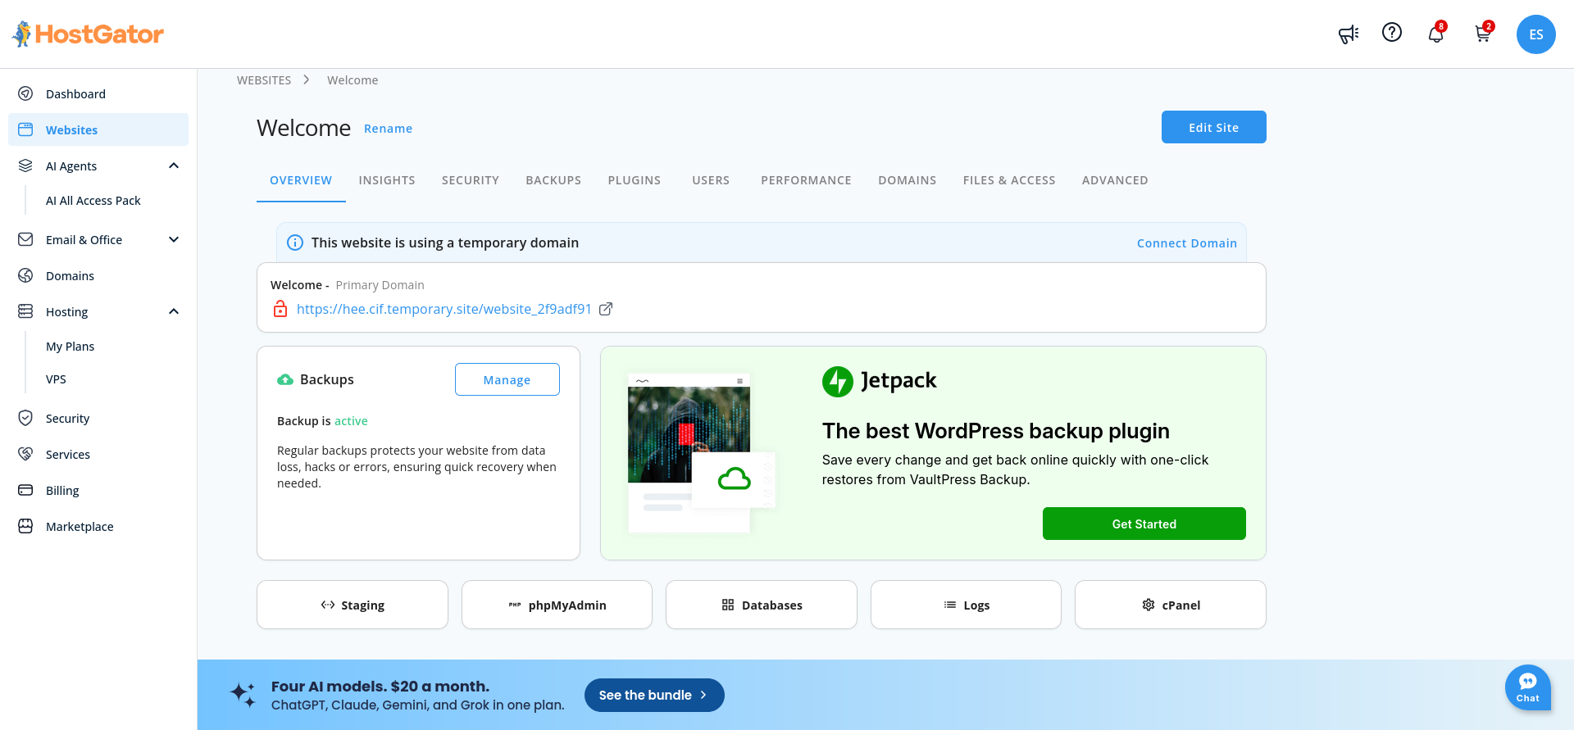Open the phpMyAdmin tool

[557, 605]
